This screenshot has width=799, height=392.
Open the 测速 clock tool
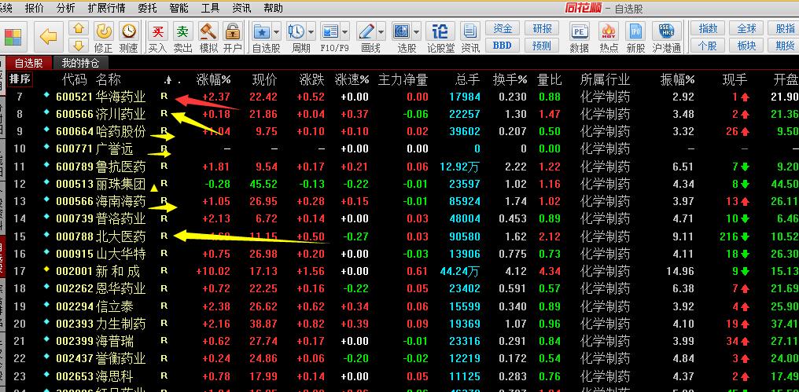[128, 37]
